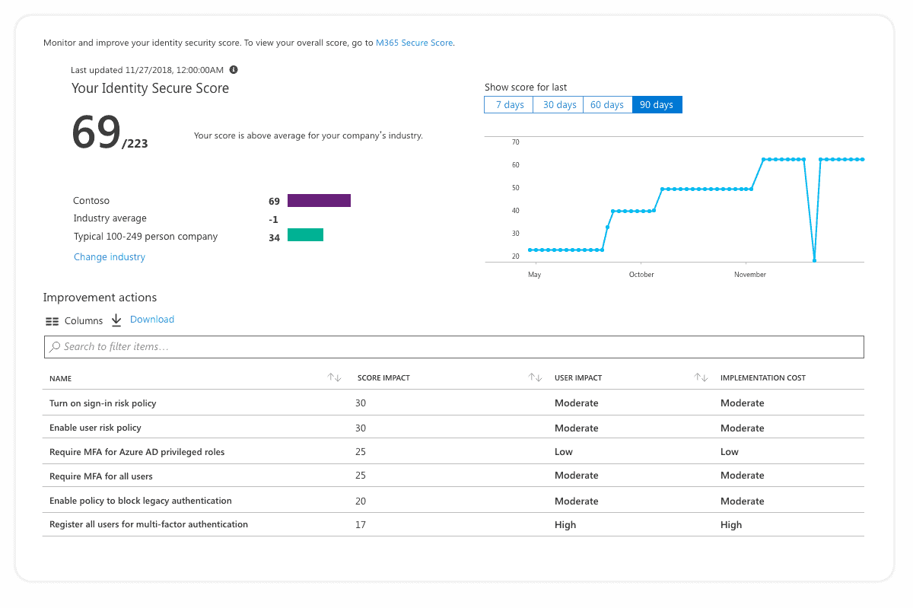The image size is (913, 608).
Task: Select the 60 days score range
Action: point(607,104)
